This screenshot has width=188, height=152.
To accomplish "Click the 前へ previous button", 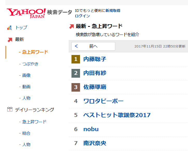I will [x=93, y=46].
